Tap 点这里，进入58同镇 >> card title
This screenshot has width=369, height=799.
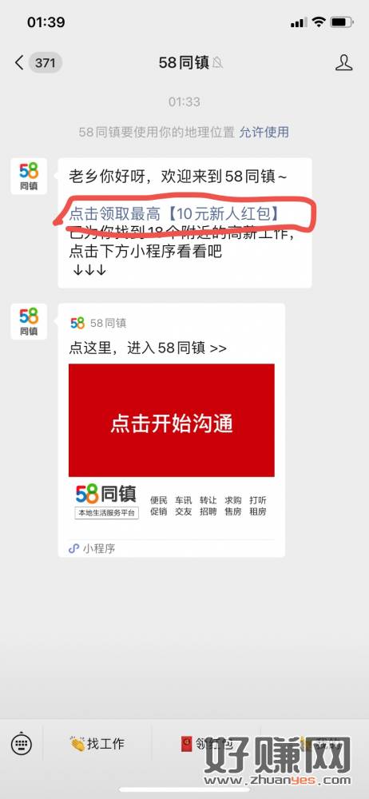(148, 348)
